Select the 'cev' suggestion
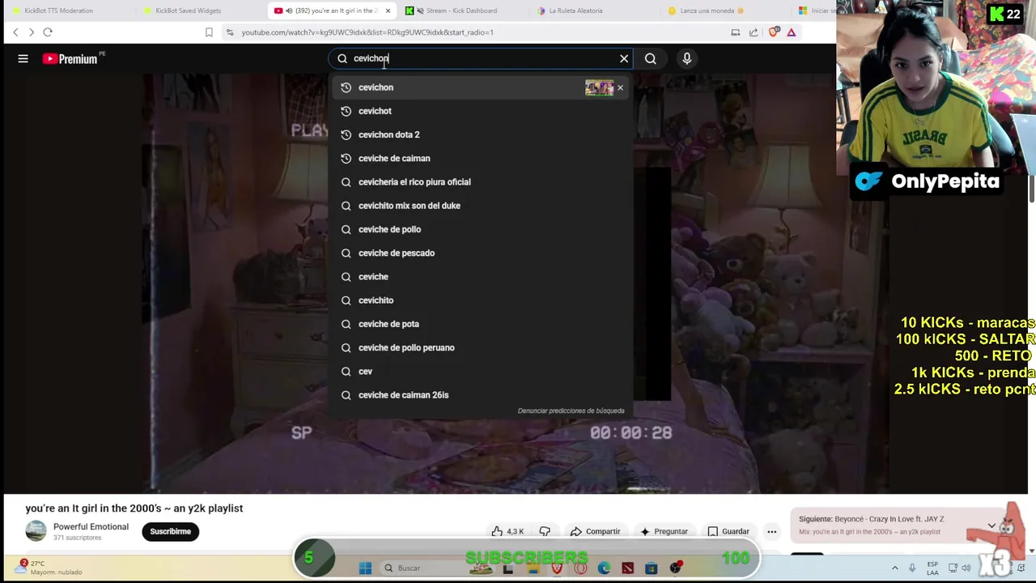Image resolution: width=1036 pixels, height=583 pixels. [x=482, y=371]
